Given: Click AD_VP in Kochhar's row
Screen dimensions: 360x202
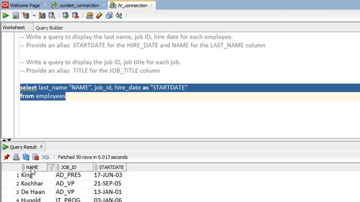Looking at the screenshot, I should (74, 183).
